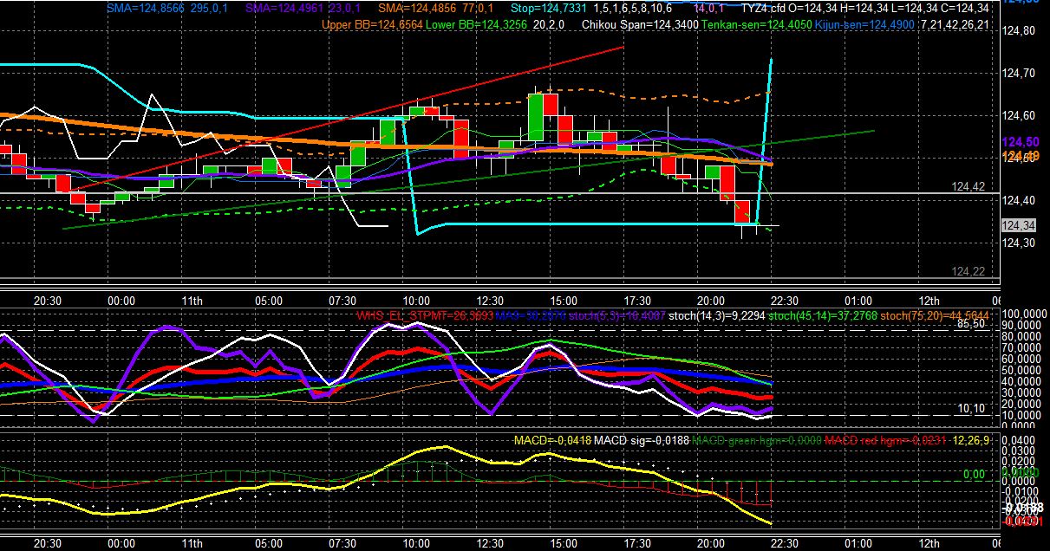Screen dimensions: 1050x551
Task: Click the 124,70 price axis value
Action: pos(1018,74)
